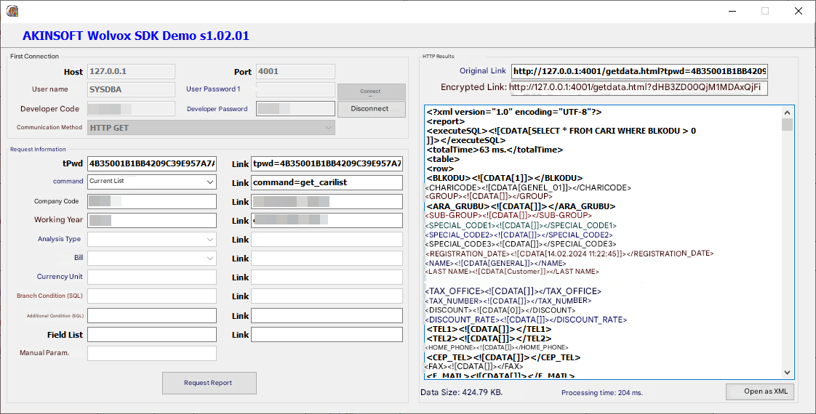This screenshot has width=816, height=414.
Task: Click the Disconnect button
Action: [371, 108]
